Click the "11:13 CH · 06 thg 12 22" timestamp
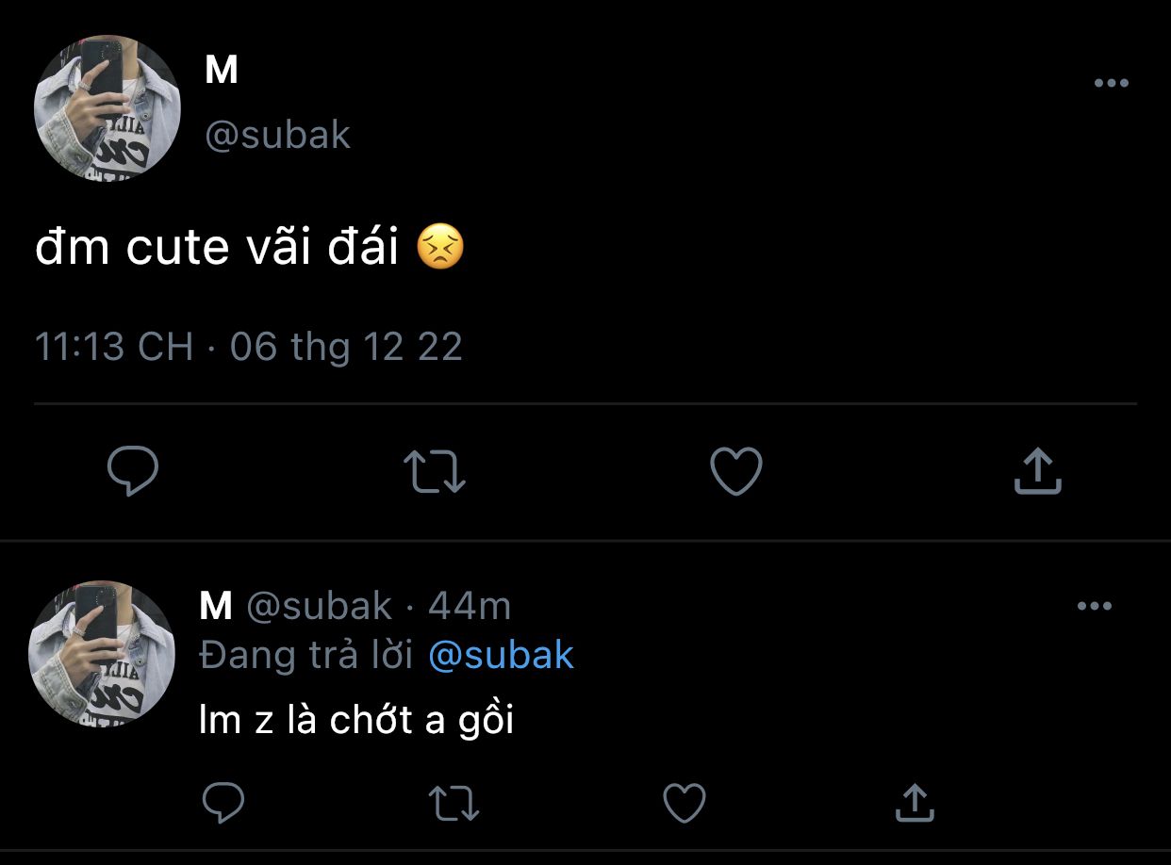Screen dimensions: 1171x865 click(249, 348)
